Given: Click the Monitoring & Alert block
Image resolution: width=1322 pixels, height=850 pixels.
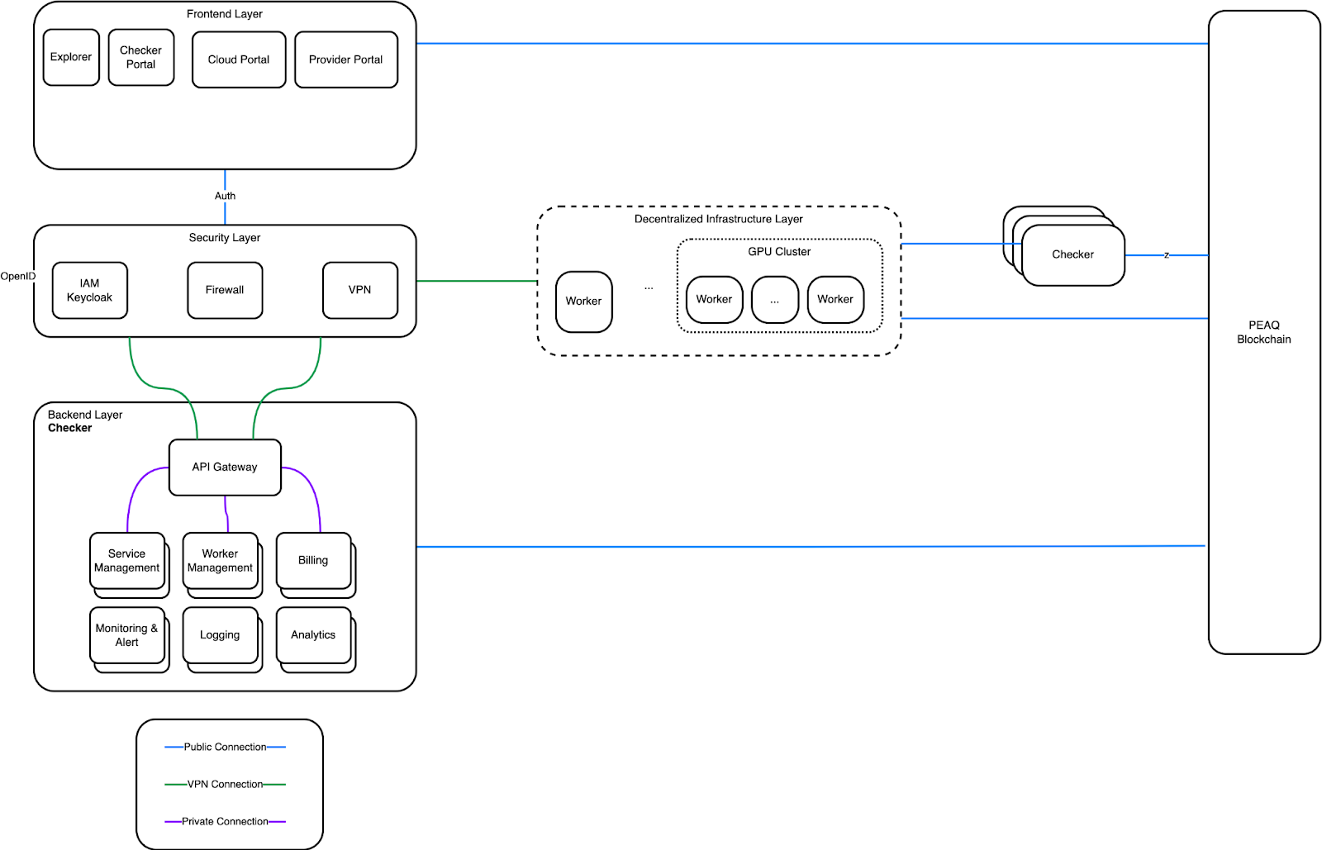Looking at the screenshot, I should pyautogui.click(x=127, y=634).
